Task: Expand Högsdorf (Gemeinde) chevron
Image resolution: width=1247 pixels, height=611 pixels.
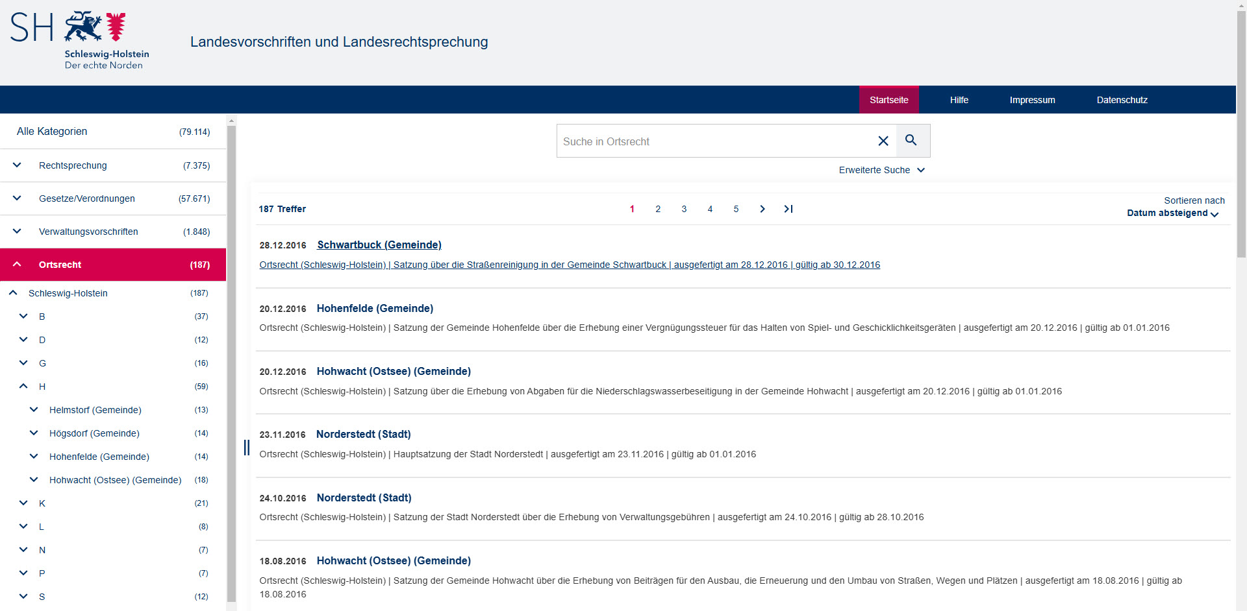Action: 34,433
